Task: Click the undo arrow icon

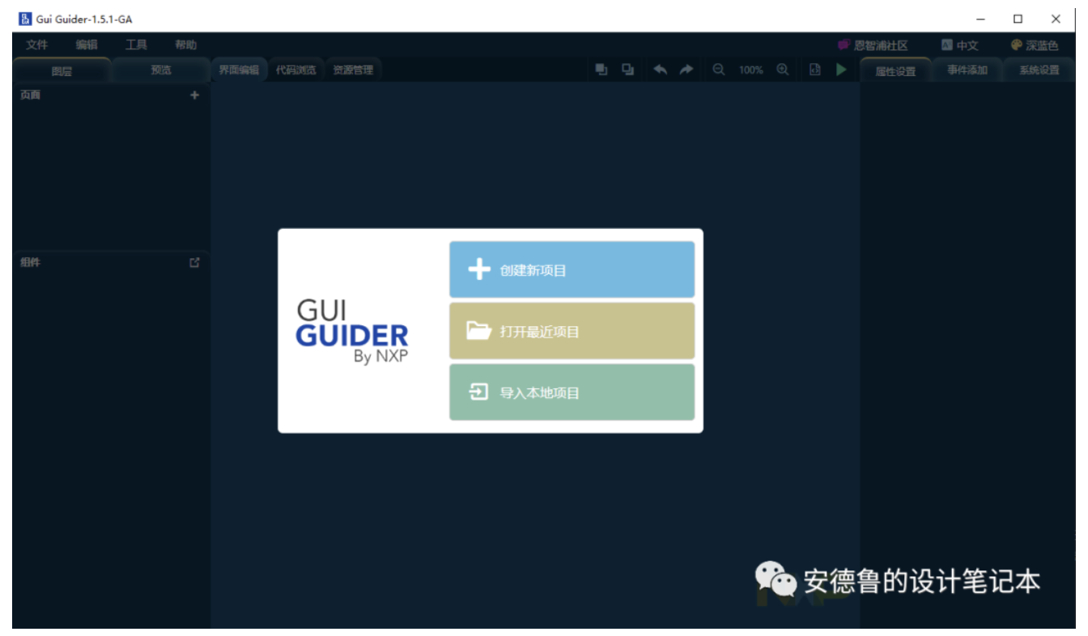Action: (x=661, y=70)
